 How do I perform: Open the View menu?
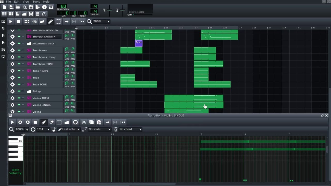coord(26,2)
